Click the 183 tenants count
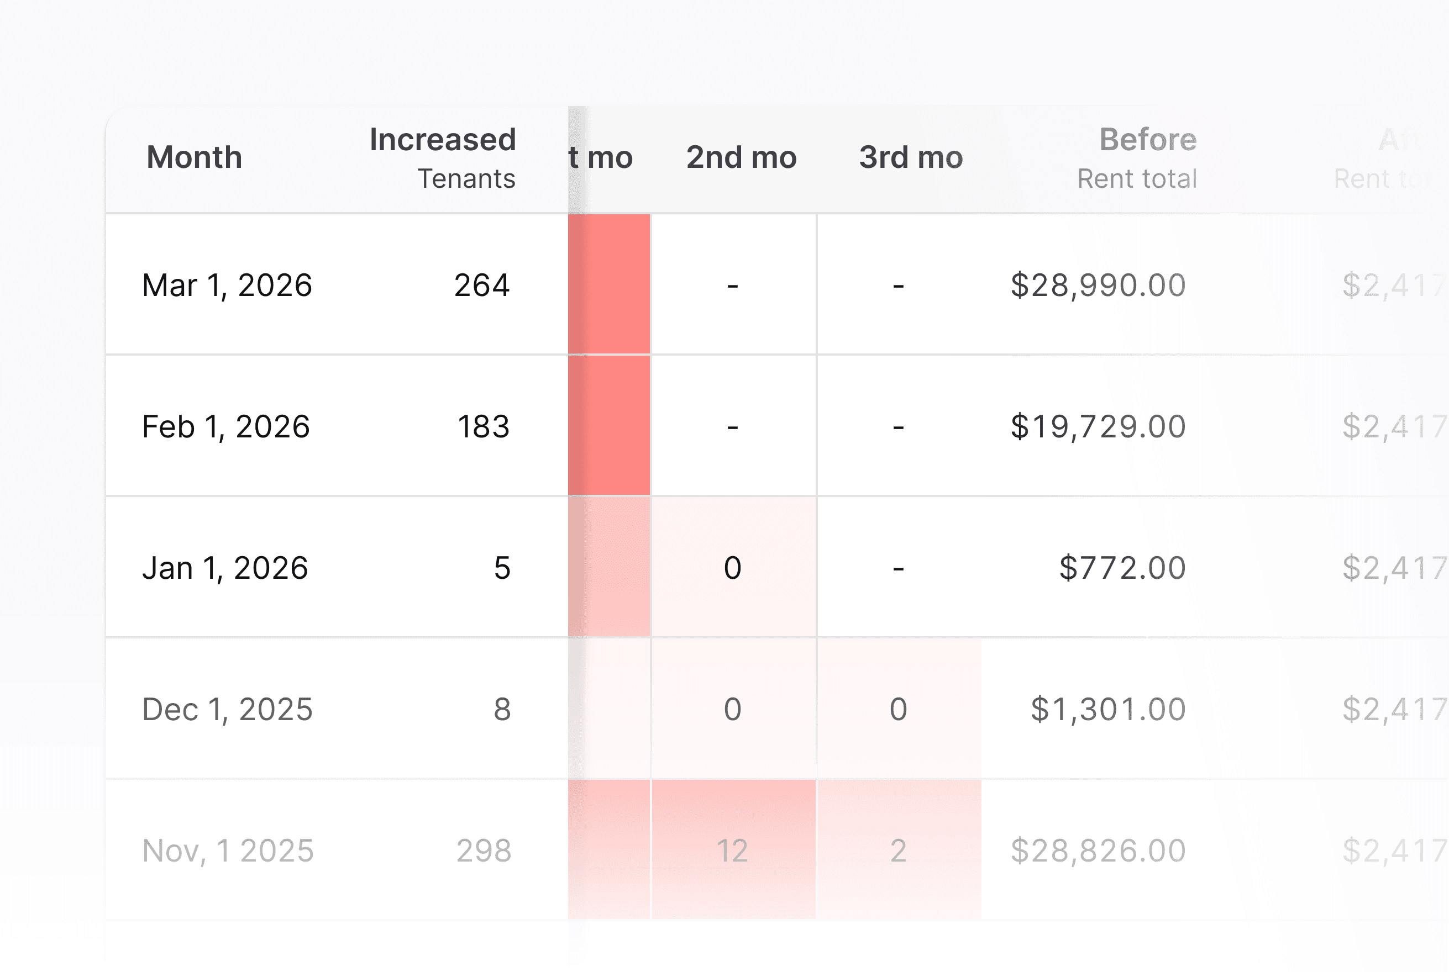This screenshot has width=1449, height=972. point(483,426)
